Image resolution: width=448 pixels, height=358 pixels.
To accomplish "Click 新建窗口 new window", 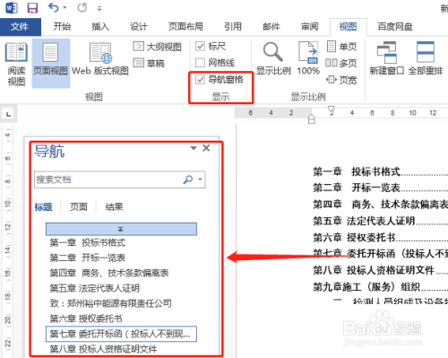I will tap(387, 58).
